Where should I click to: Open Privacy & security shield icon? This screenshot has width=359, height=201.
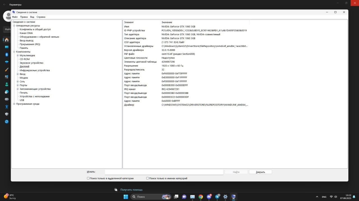(x=6, y=114)
